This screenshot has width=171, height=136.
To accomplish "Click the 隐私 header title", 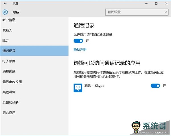I will pyautogui.click(x=16, y=12).
